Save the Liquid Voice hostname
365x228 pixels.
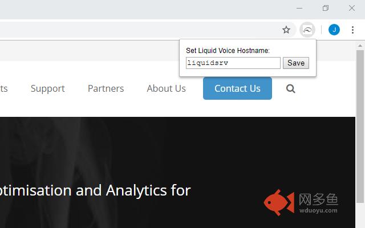coord(296,63)
